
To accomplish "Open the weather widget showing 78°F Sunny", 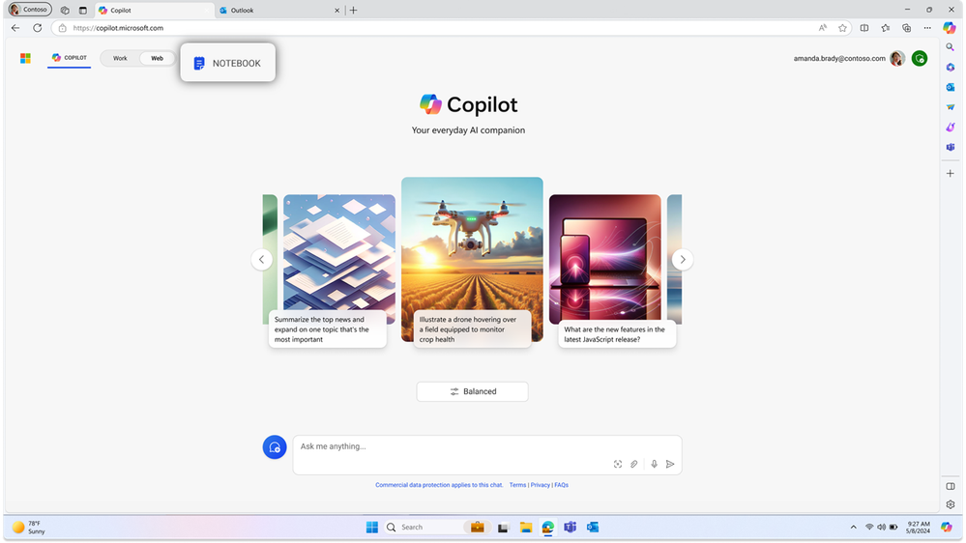I will click(x=29, y=528).
